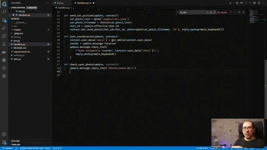Click Synchronize Changes icon in status bar
Image resolution: width=267 pixels, height=150 pixels.
coord(17,148)
